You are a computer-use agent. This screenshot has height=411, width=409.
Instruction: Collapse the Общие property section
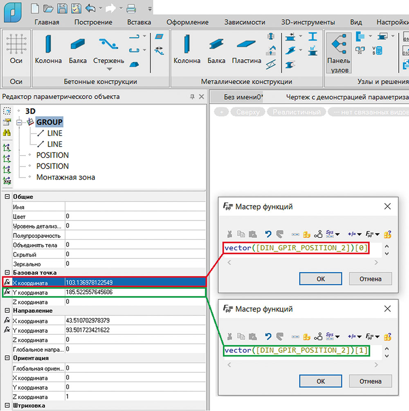(7, 196)
